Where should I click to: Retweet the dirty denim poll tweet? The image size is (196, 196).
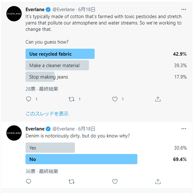(72, 181)
